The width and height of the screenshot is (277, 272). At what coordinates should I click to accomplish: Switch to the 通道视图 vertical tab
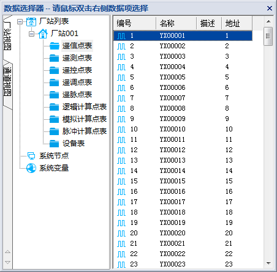click(8, 83)
